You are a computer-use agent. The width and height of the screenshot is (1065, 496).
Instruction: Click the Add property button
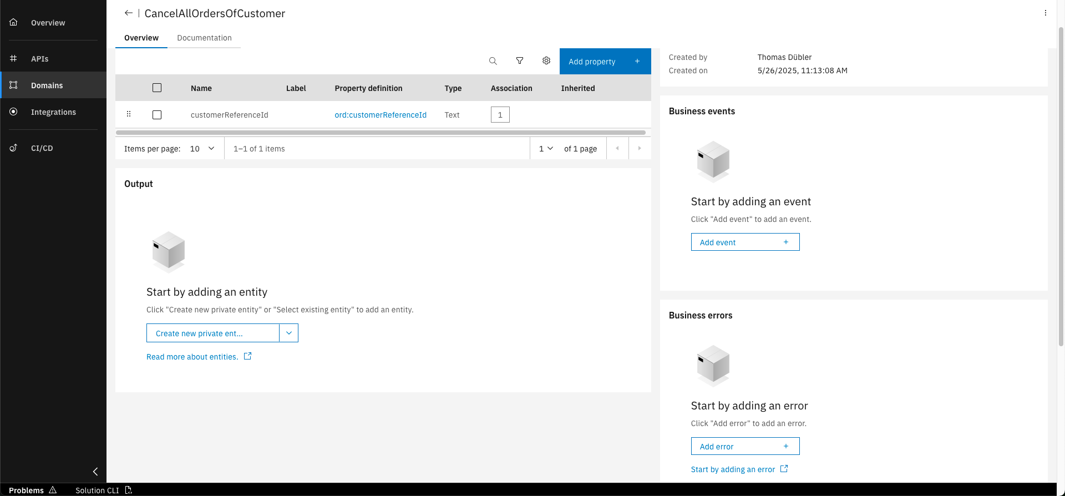pyautogui.click(x=605, y=61)
